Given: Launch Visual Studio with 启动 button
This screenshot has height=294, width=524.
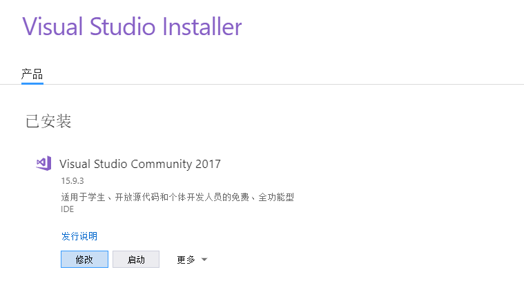Looking at the screenshot, I should click(136, 260).
